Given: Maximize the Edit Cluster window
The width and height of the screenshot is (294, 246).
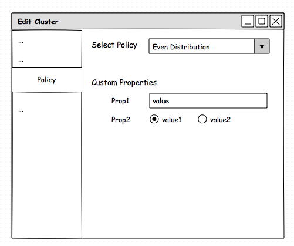Looking at the screenshot, I should (262, 21).
